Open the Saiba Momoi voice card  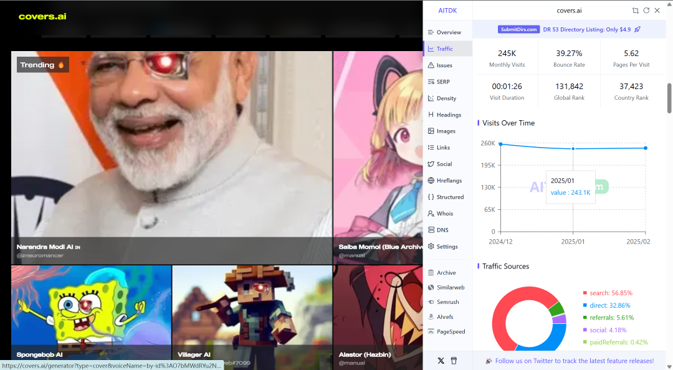[x=378, y=158]
